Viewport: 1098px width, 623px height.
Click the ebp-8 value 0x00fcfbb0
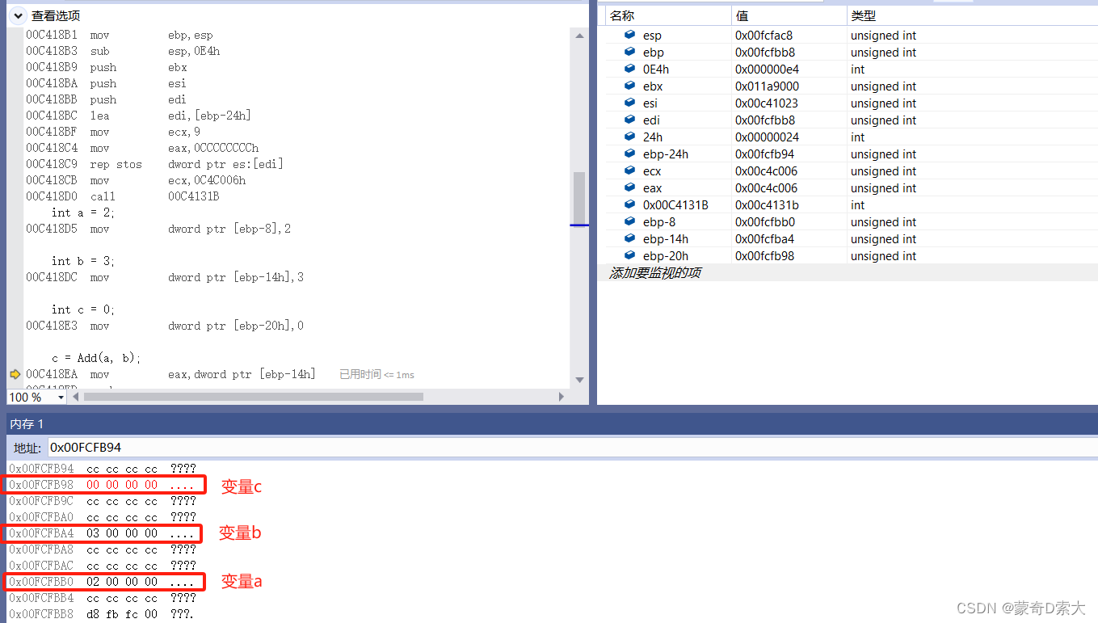point(765,222)
